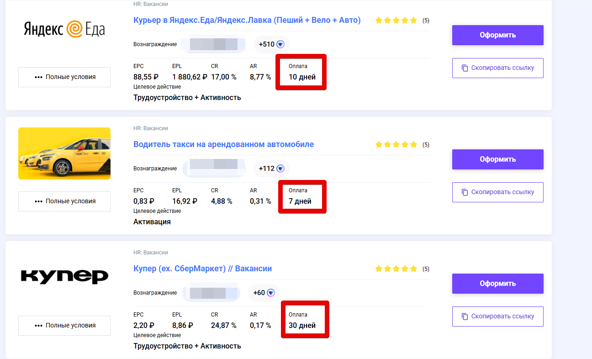The height and width of the screenshot is (359, 592).
Task: Click the Купер logo image
Action: coord(64,276)
